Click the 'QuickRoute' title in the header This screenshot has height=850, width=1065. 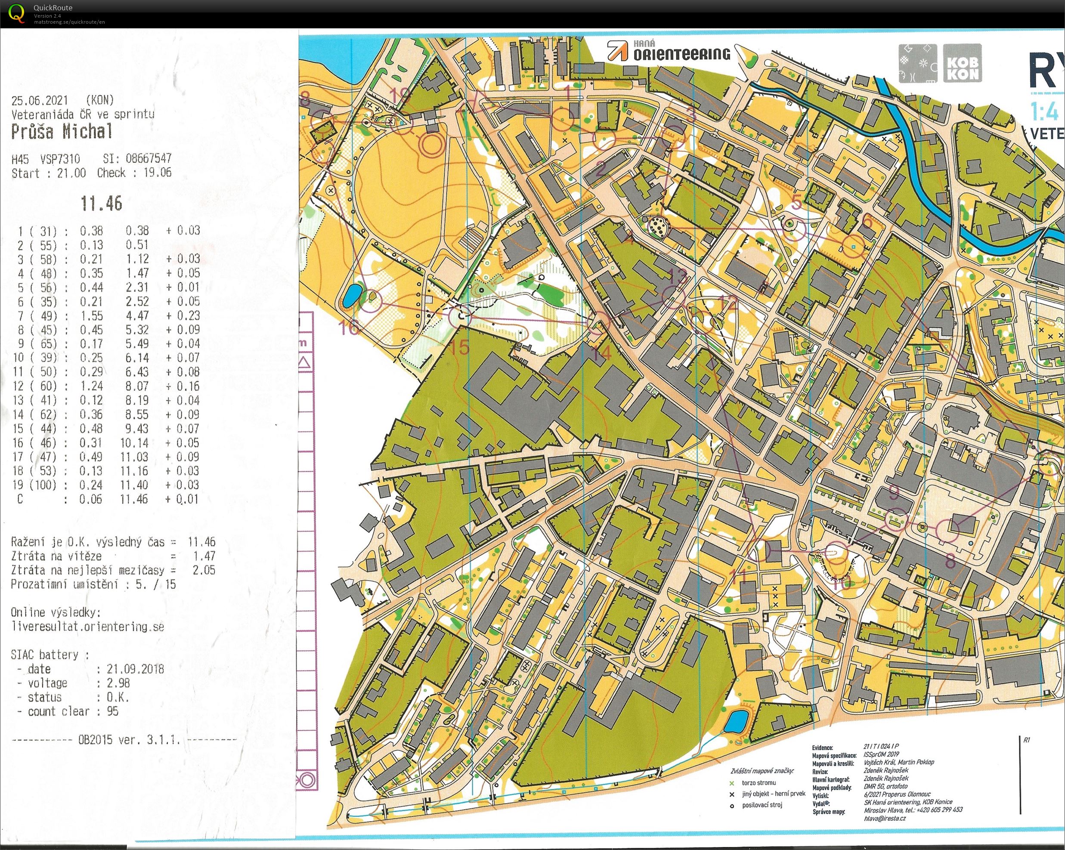click(53, 7)
